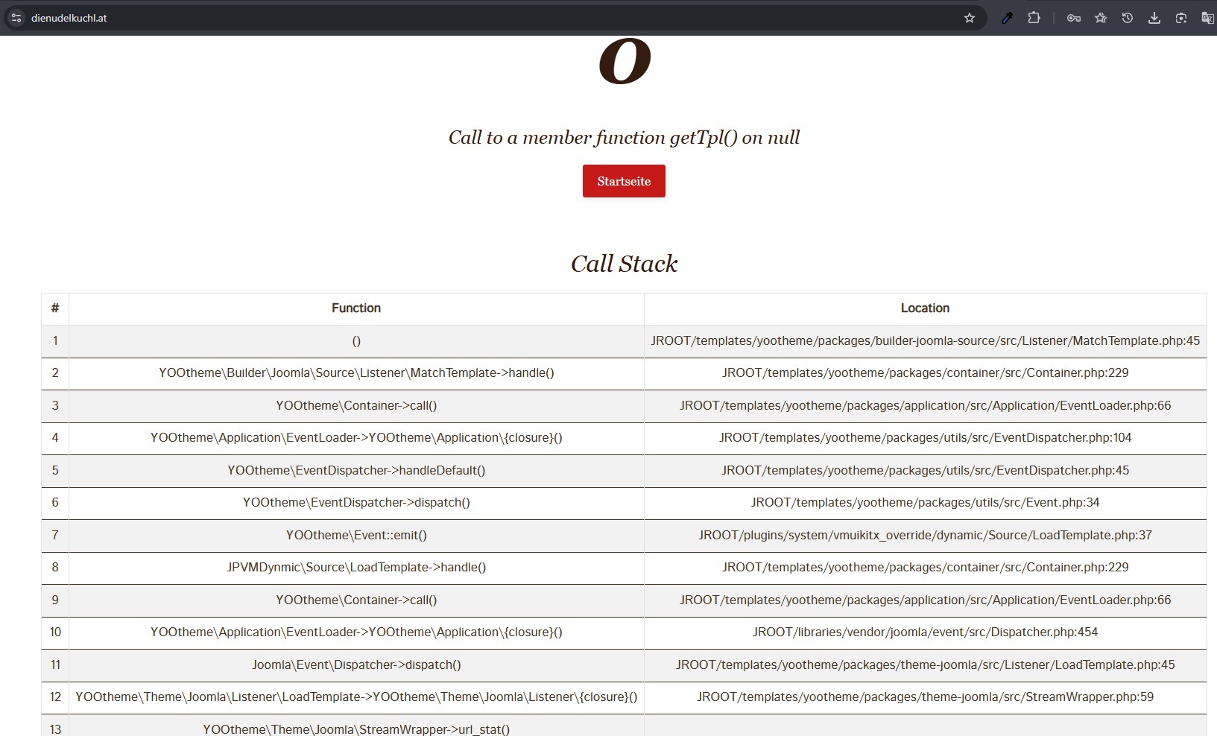
Task: Click the Function column header
Action: (x=355, y=308)
